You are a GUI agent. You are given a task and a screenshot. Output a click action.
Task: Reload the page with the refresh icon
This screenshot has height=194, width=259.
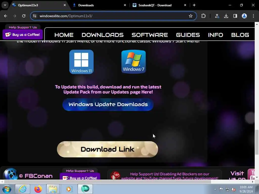tap(24, 16)
